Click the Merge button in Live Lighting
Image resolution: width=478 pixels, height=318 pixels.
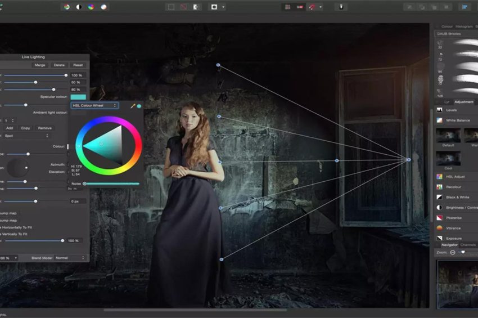pos(40,65)
